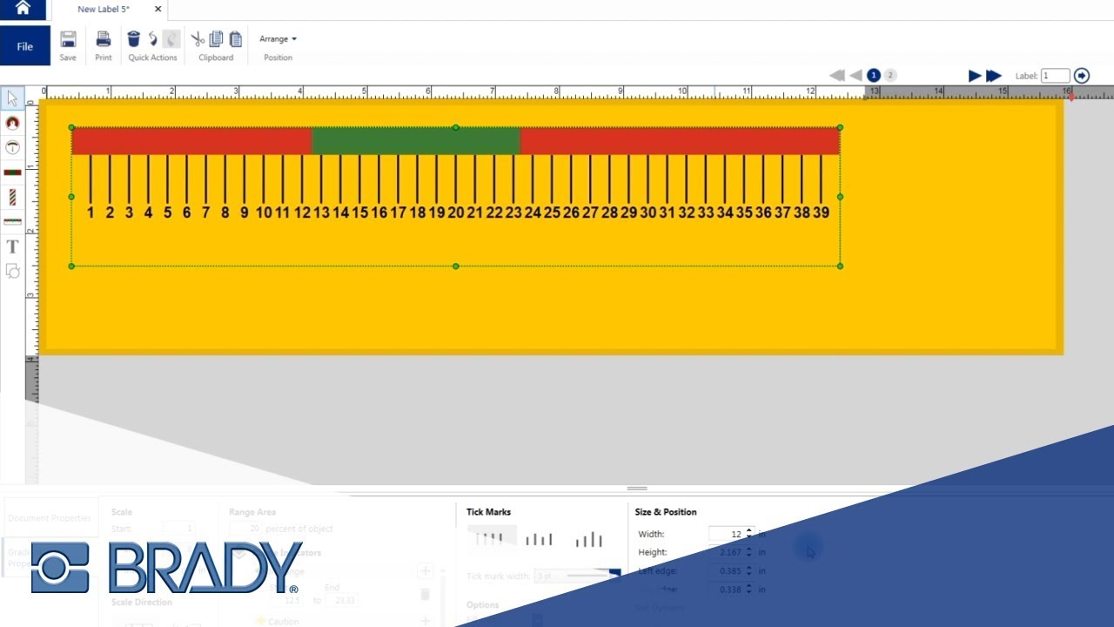Select page 2 indicator
This screenshot has width=1114, height=627.
[890, 76]
